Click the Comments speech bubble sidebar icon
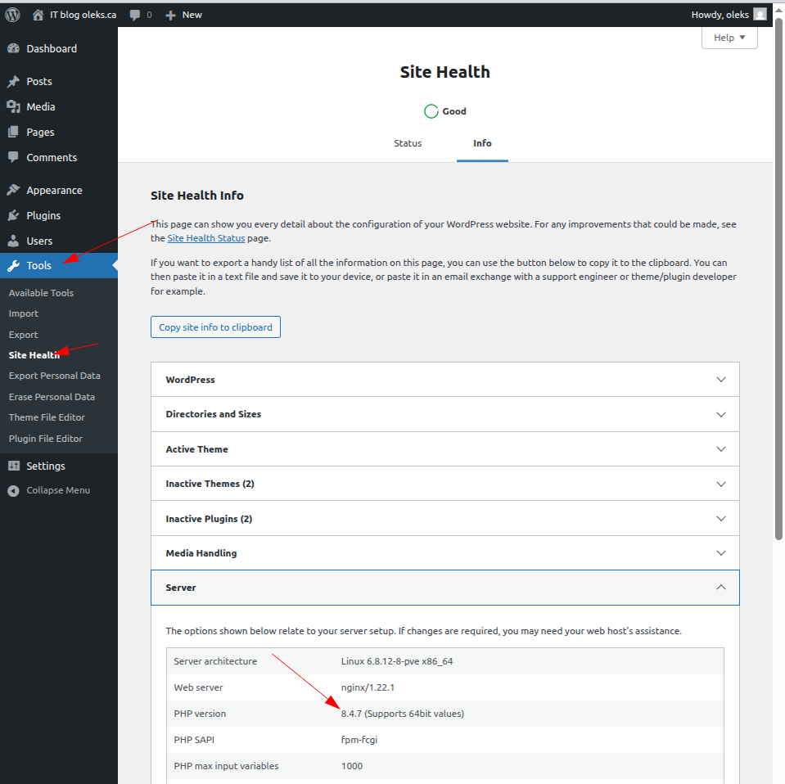The image size is (785, 784). click(x=14, y=157)
